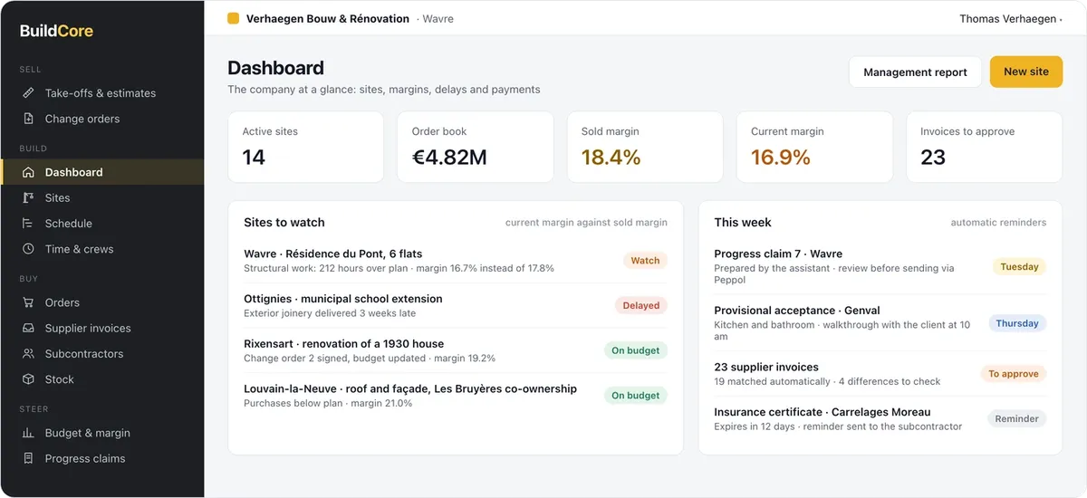1087x498 pixels.
Task: Open Insurance certificate · Carrelages Moreau item
Action: click(x=880, y=418)
